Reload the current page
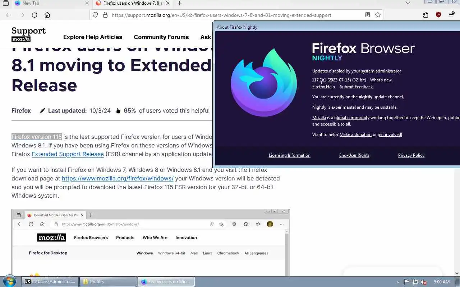Viewport: 460px width, 287px height. pos(34,15)
